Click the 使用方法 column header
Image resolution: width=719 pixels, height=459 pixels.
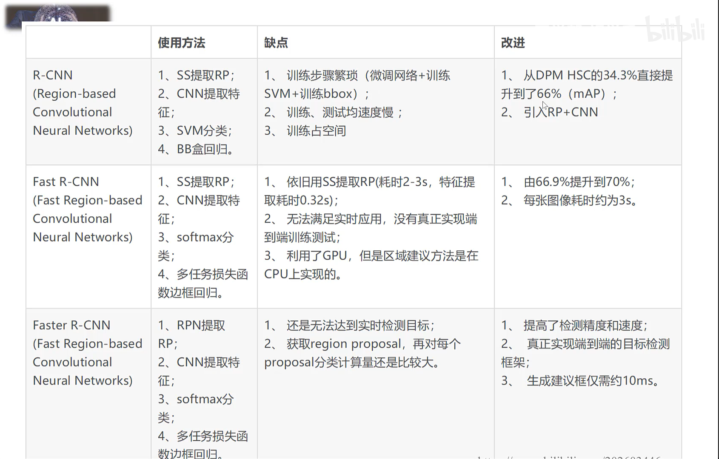[x=182, y=43]
